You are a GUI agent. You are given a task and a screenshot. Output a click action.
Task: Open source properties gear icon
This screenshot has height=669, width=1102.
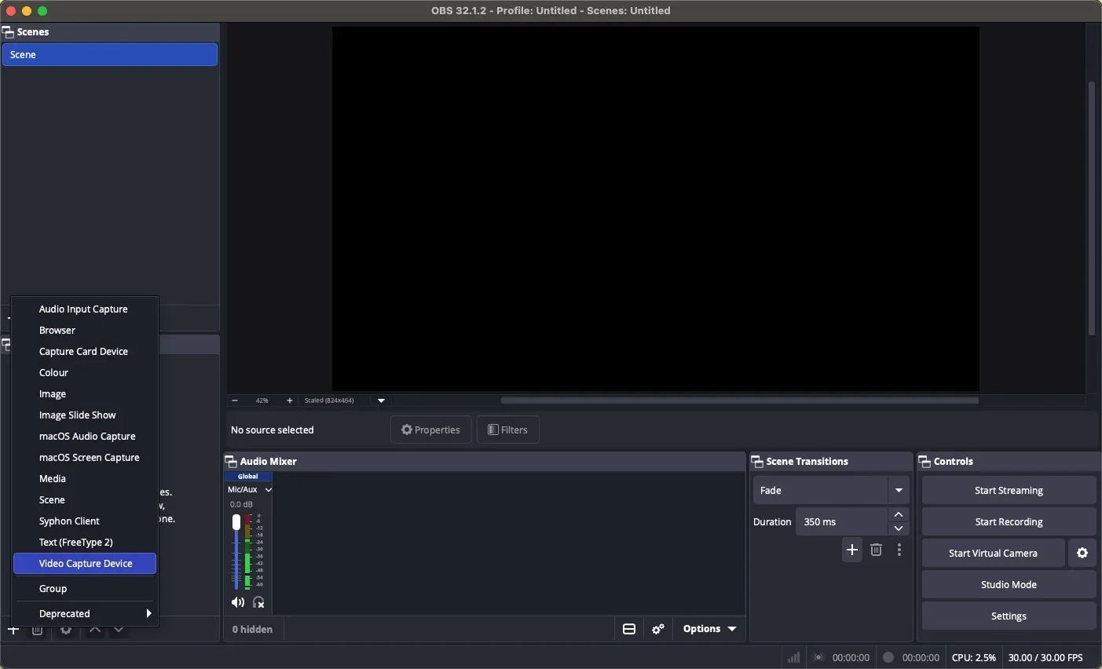(x=66, y=631)
